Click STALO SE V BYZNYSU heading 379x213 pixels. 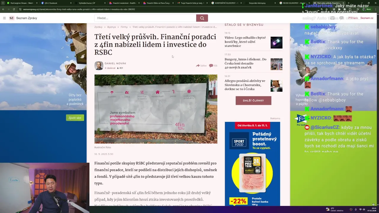tap(244, 25)
